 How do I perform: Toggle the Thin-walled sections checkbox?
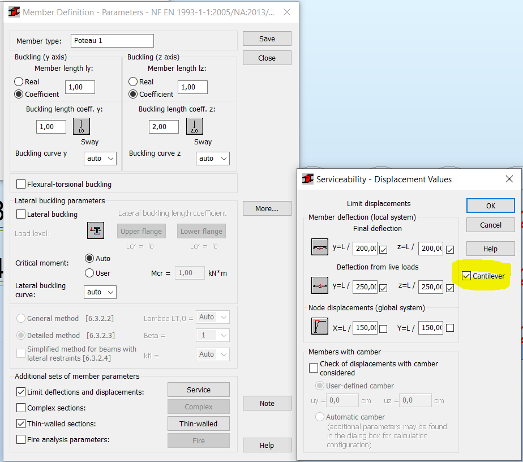pos(21,423)
